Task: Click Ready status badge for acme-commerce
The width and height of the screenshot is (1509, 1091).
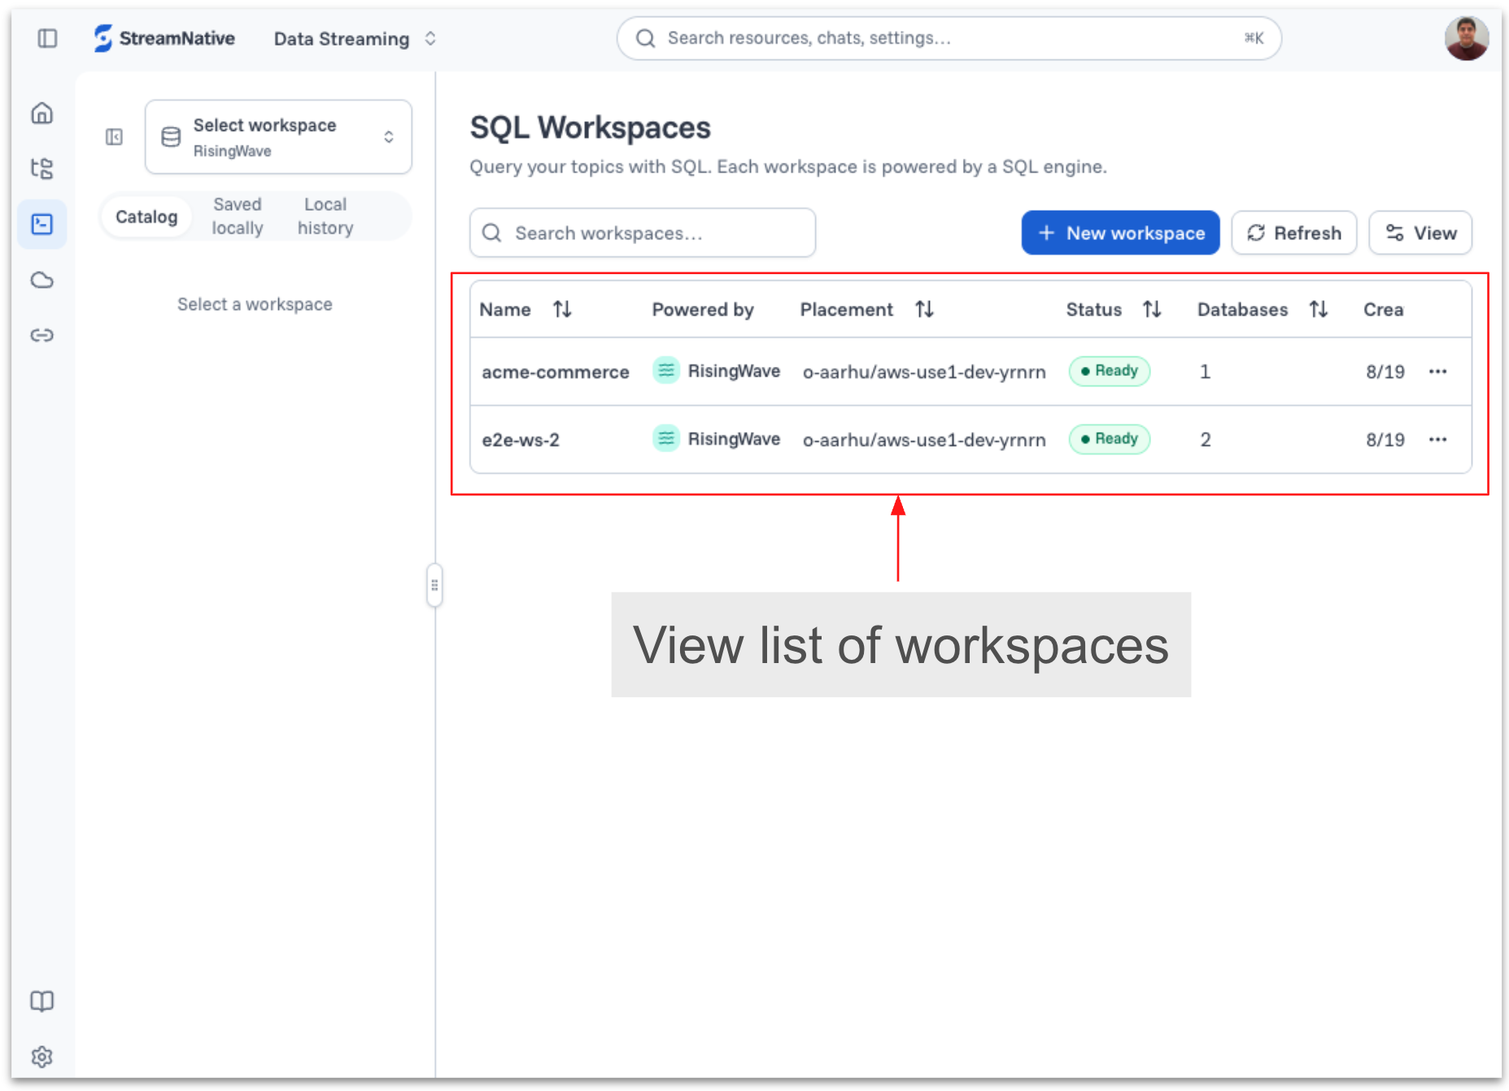Action: (x=1109, y=371)
